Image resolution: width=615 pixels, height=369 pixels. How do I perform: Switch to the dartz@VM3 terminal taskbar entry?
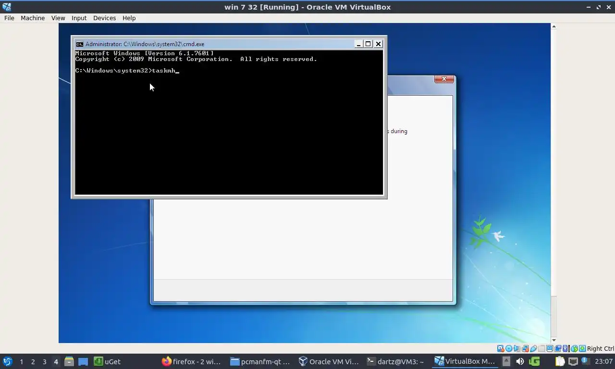pyautogui.click(x=396, y=361)
